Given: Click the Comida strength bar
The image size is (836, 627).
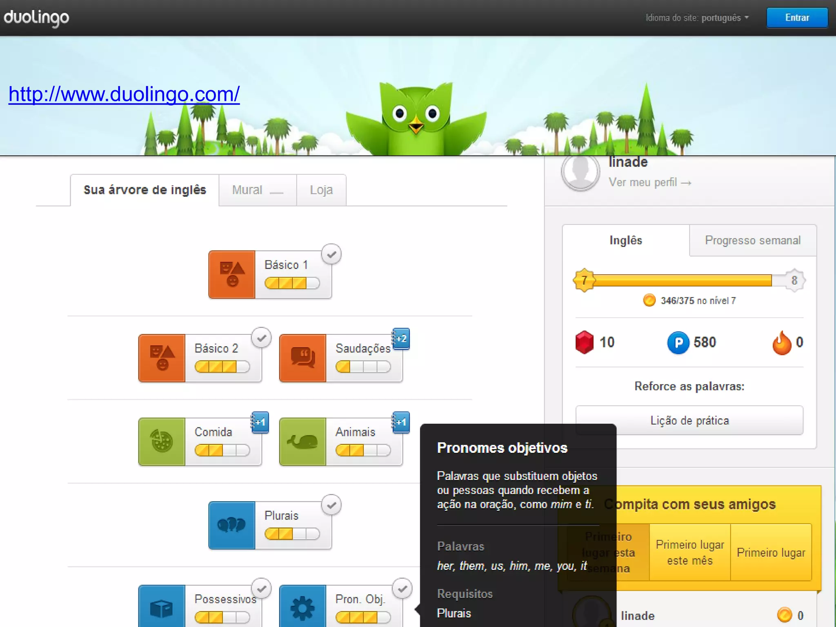Looking at the screenshot, I should click(x=222, y=450).
